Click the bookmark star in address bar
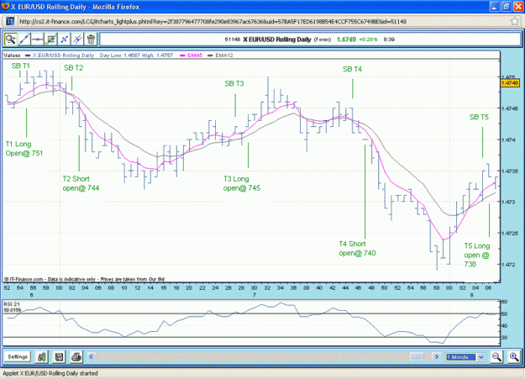Image resolution: width=525 pixels, height=379 pixels. pyautogui.click(x=515, y=22)
